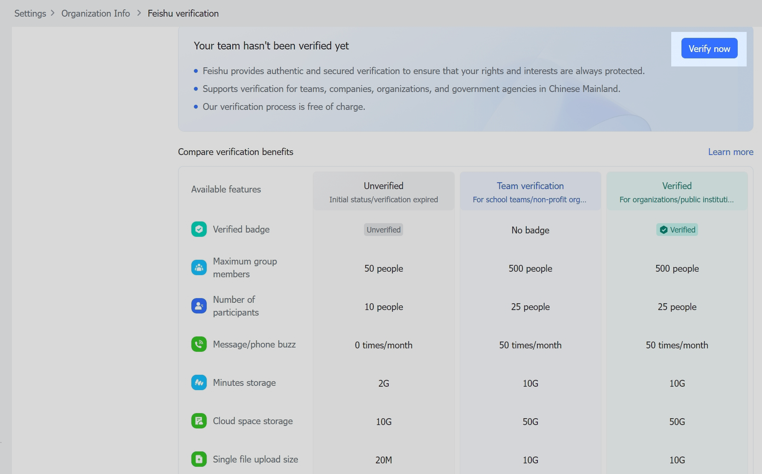Select the Feishu verification breadcrumb item

point(183,13)
